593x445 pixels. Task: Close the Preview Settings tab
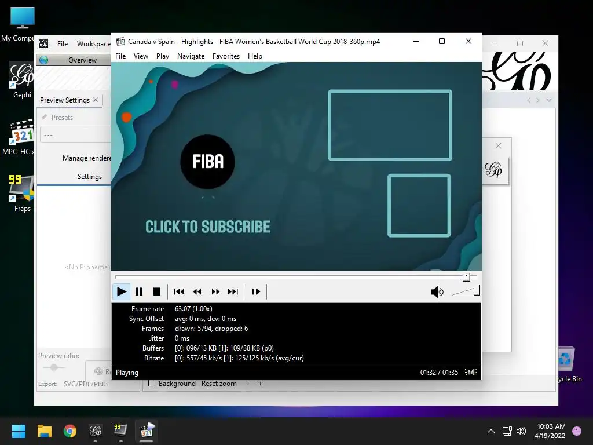(x=96, y=100)
